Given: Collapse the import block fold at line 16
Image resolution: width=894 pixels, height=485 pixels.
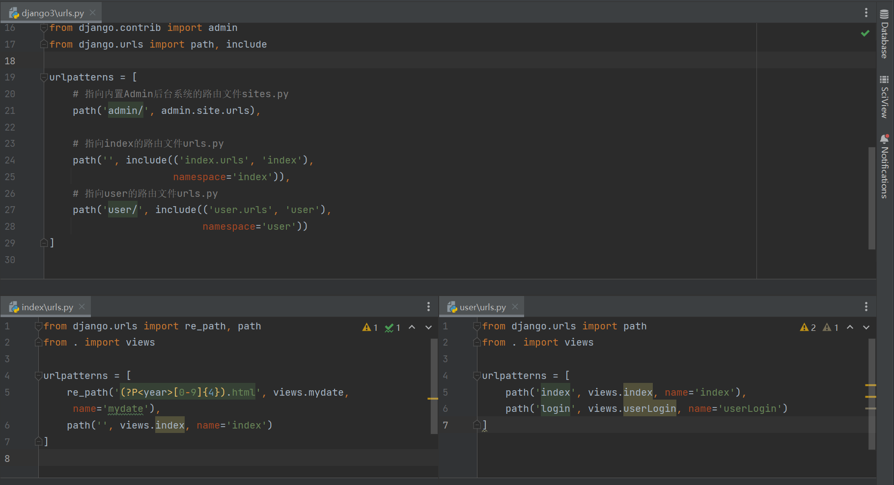Looking at the screenshot, I should (x=44, y=28).
